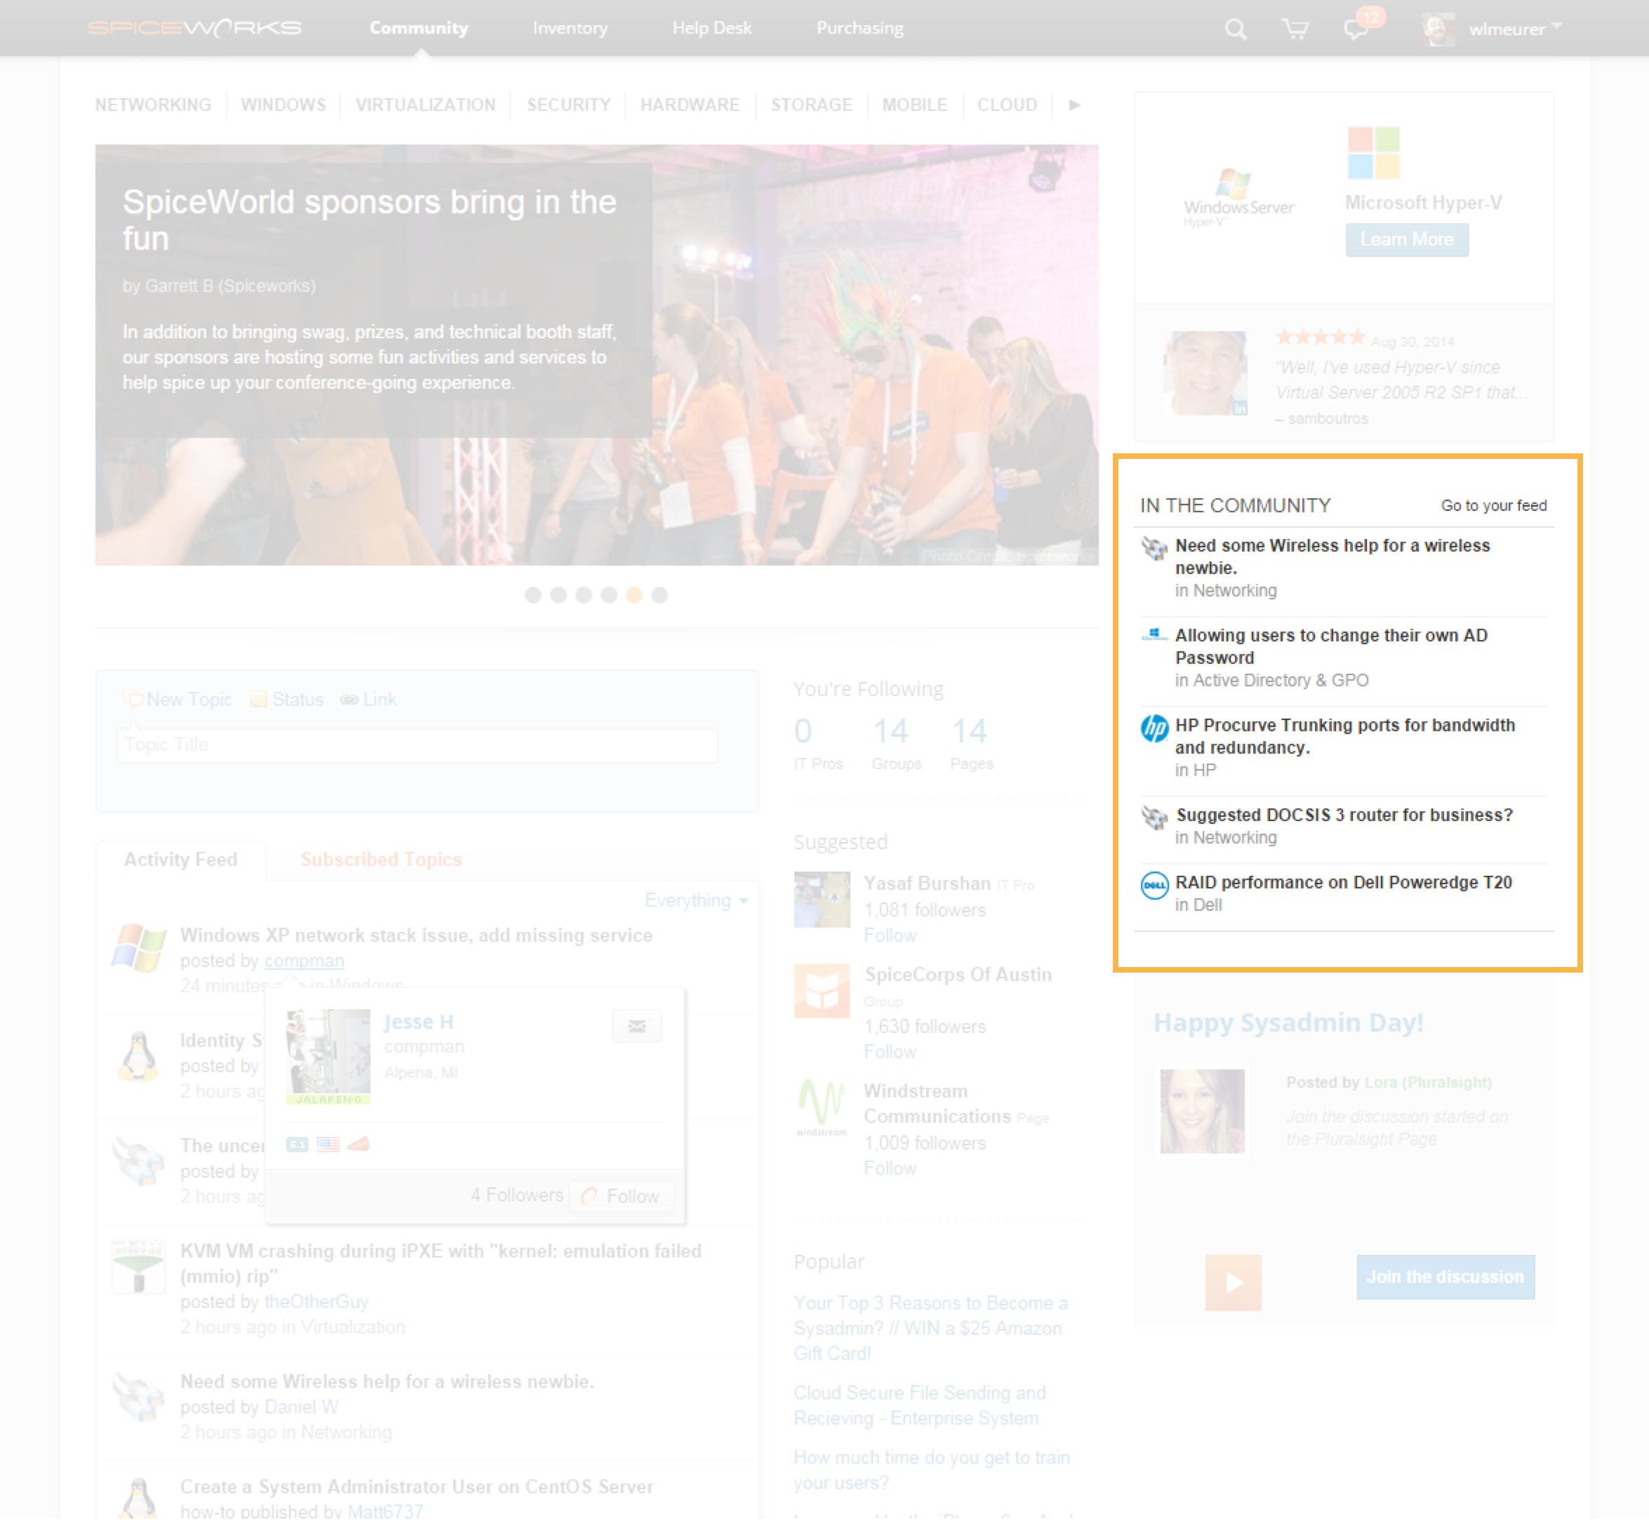This screenshot has width=1649, height=1520.
Task: Expand the Everything filter dropdown
Action: coord(696,900)
